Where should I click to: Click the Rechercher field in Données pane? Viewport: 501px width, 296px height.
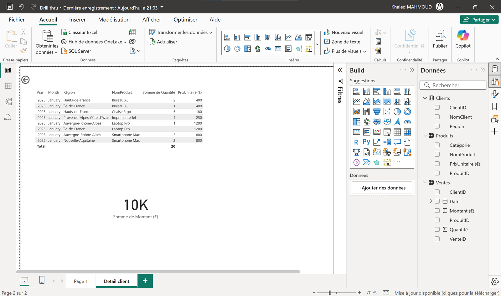[x=453, y=85]
